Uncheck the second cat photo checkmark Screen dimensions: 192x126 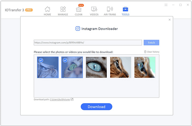[x=65, y=60]
